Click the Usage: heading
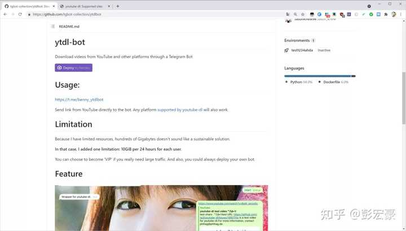 click(x=67, y=85)
